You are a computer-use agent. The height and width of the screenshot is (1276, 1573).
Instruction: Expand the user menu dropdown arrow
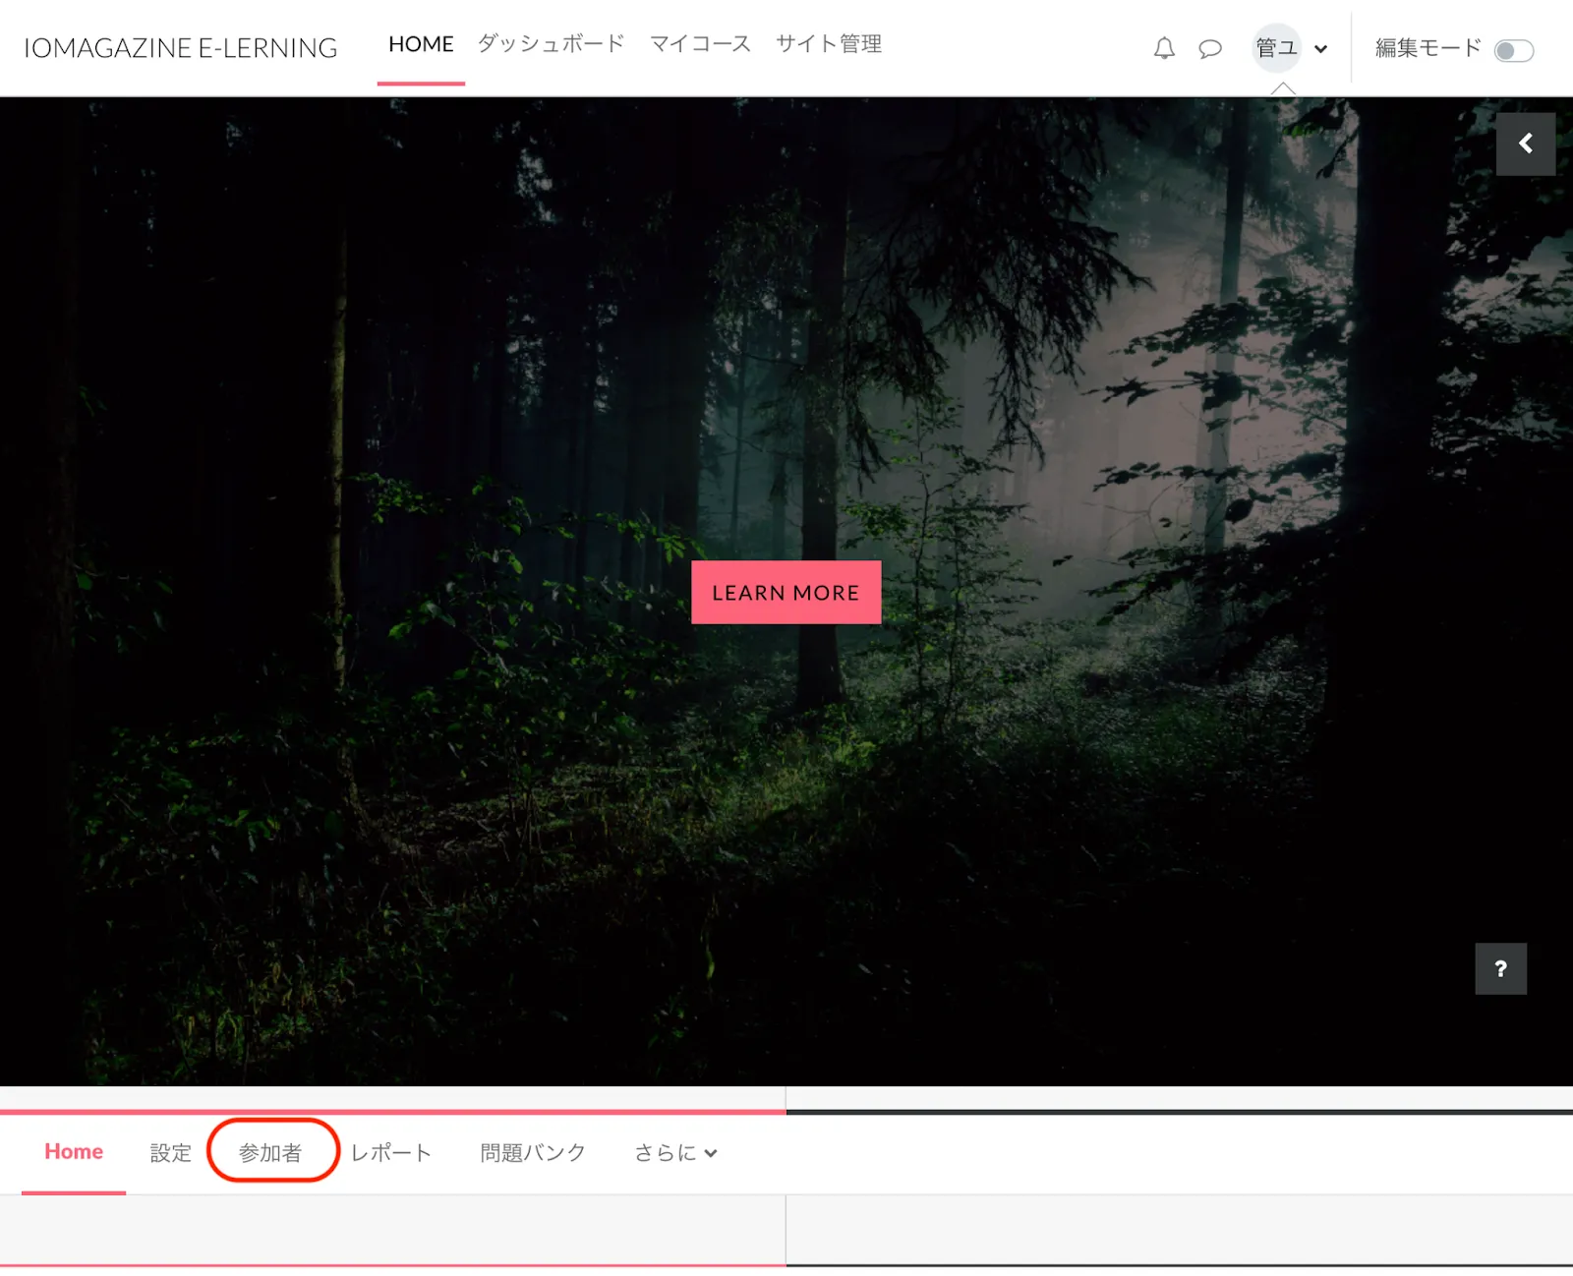click(1321, 49)
